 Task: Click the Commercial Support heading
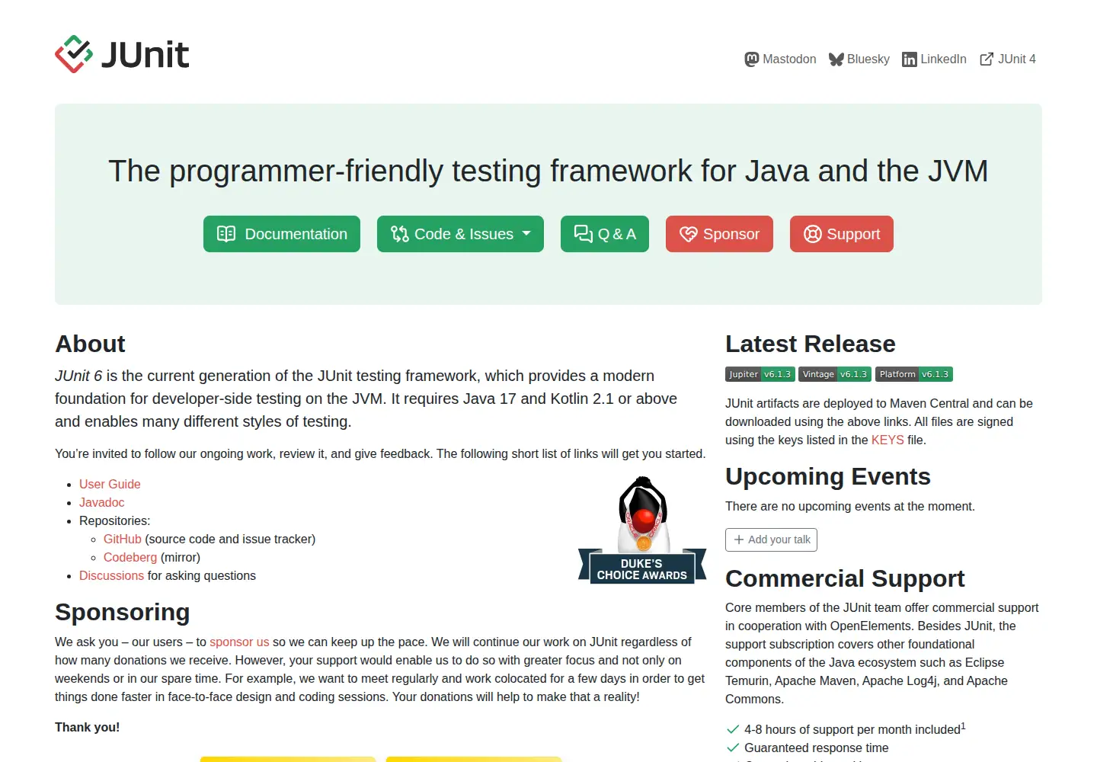pyautogui.click(x=845, y=578)
